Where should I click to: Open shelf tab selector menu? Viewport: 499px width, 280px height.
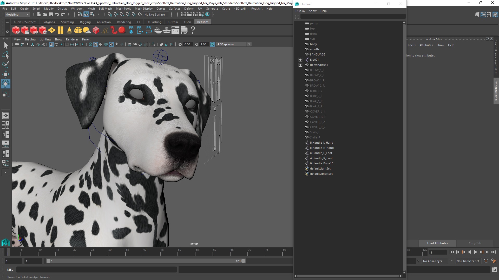7,23
